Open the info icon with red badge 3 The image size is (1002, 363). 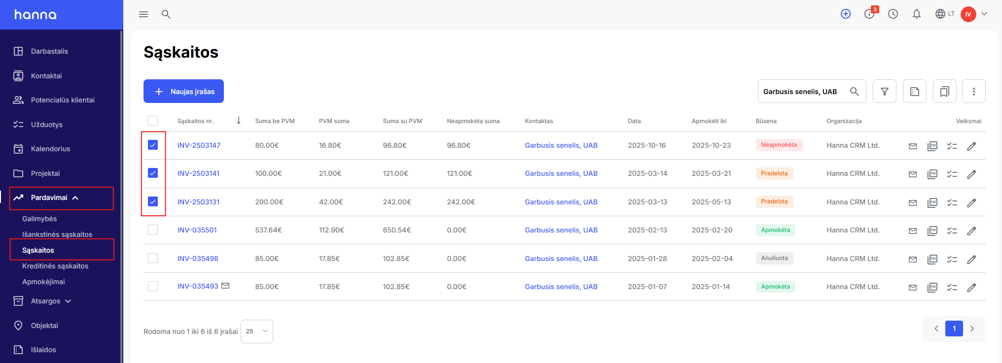[870, 14]
